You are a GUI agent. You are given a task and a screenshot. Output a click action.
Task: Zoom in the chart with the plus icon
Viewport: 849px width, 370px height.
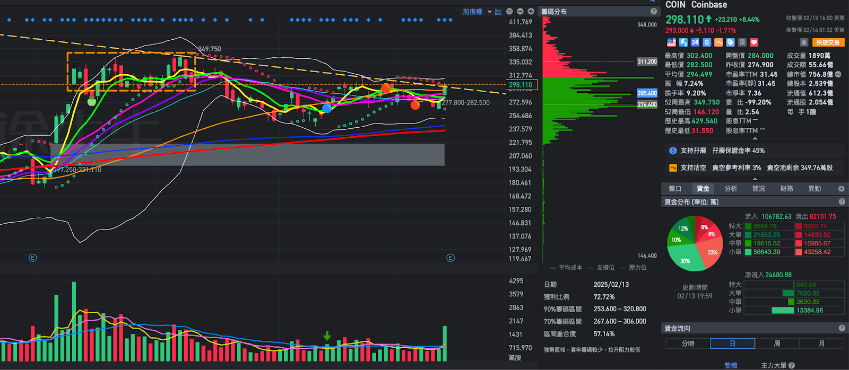[531, 11]
